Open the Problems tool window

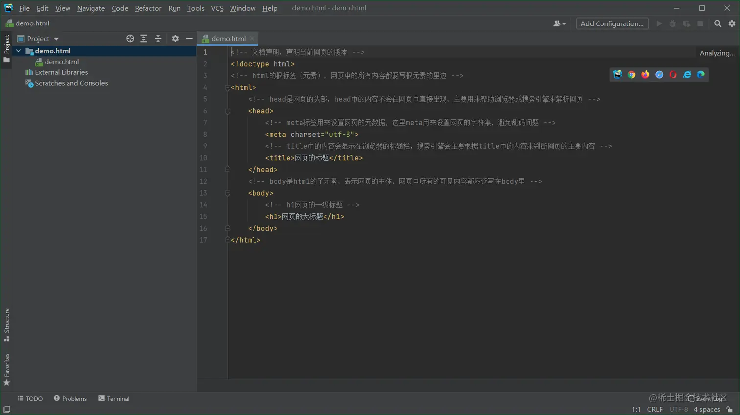coord(70,399)
